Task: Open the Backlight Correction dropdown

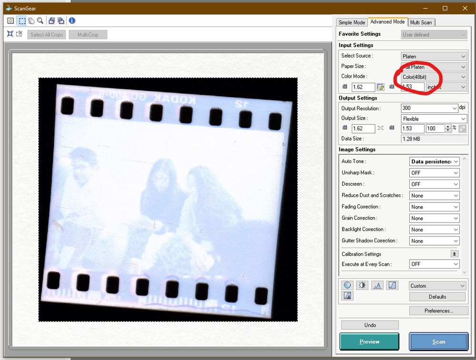Action: point(435,230)
